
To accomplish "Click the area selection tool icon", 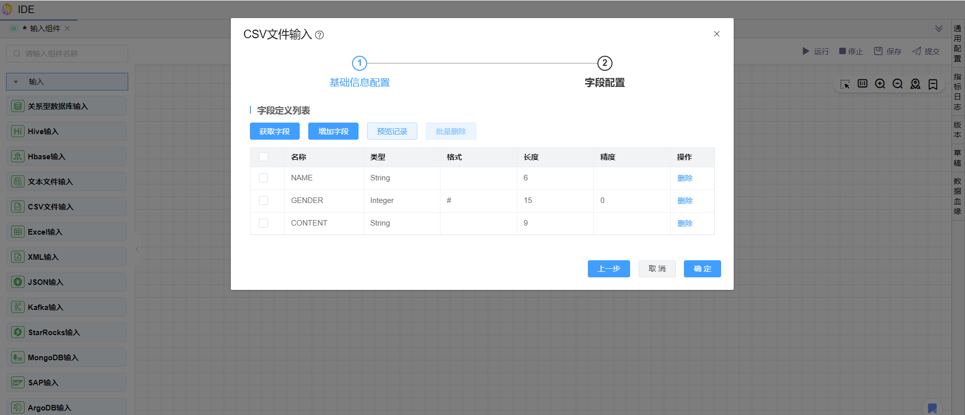I will pyautogui.click(x=845, y=84).
